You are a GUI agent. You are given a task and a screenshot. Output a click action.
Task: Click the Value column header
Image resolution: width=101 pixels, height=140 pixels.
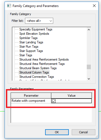[x=71, y=96]
